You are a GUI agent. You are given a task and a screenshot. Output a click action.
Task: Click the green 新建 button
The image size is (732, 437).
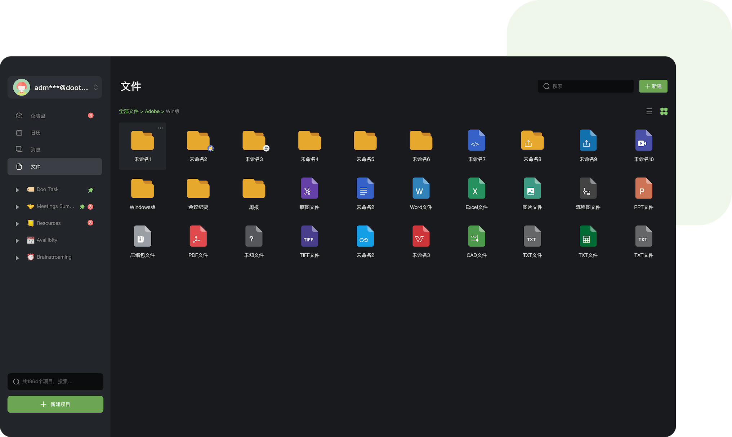click(653, 86)
